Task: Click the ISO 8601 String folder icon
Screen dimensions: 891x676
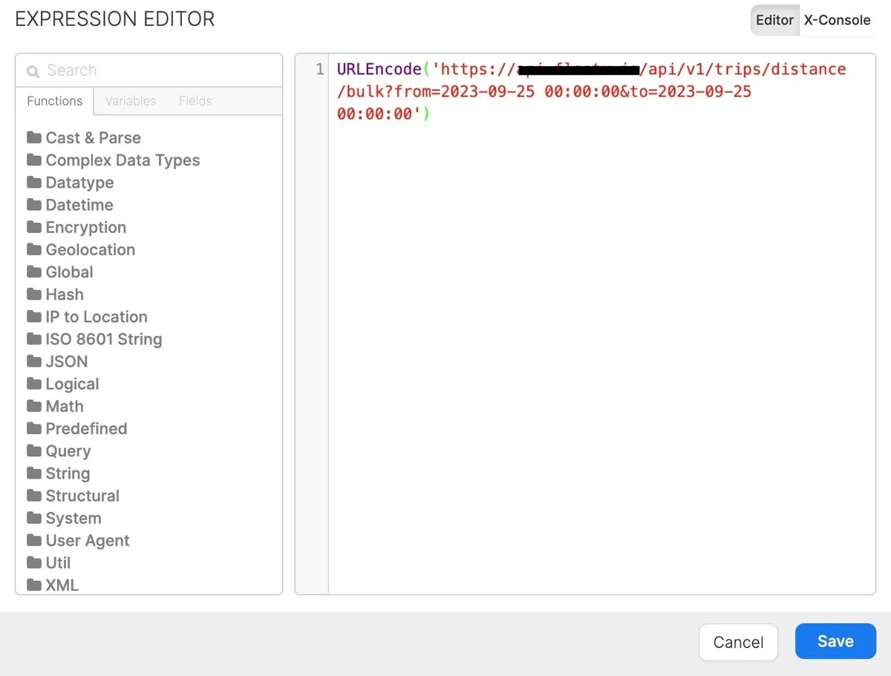Action: (34, 338)
